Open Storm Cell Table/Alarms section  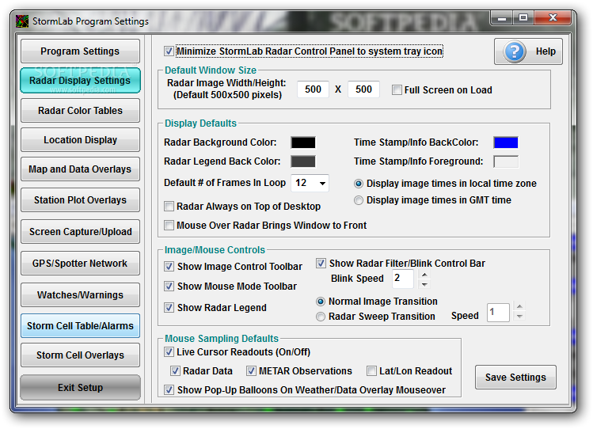(x=80, y=326)
